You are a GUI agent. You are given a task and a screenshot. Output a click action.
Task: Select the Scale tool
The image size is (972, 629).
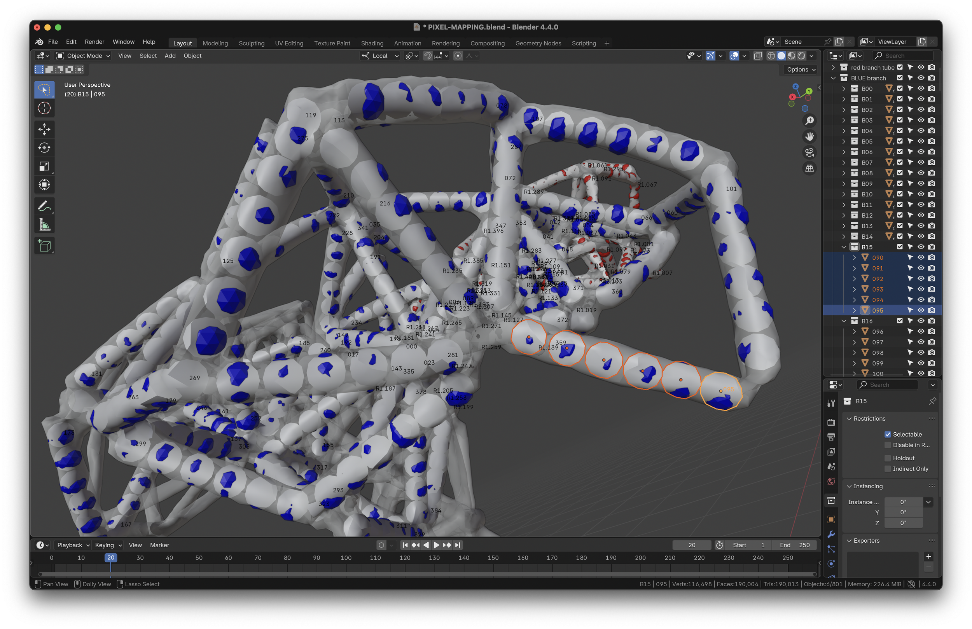tap(44, 166)
